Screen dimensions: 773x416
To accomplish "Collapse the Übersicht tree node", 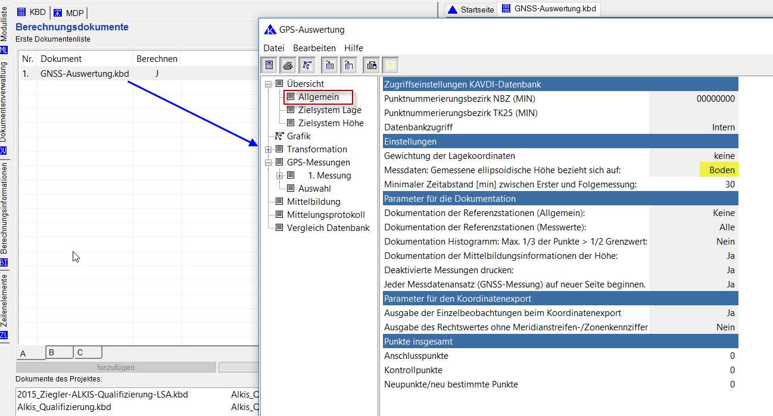I will click(x=269, y=84).
